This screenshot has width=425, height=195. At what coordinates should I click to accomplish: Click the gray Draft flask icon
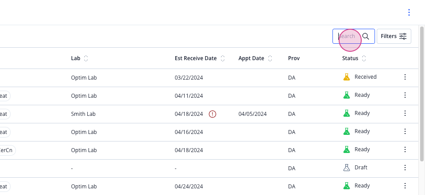pos(347,168)
